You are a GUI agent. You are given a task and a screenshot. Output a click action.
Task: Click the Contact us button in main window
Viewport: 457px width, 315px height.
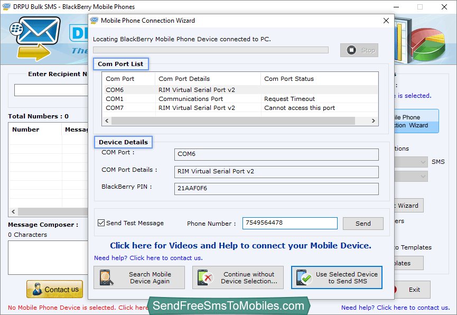pyautogui.click(x=55, y=289)
